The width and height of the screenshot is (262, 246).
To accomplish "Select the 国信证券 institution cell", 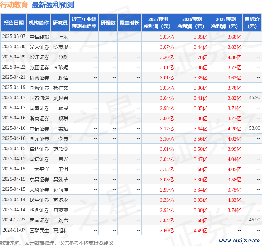I will (x=39, y=159).
